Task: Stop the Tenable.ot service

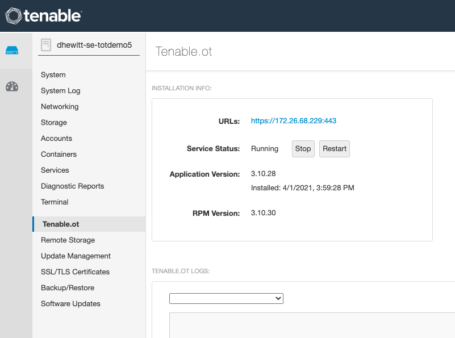Action: [303, 148]
